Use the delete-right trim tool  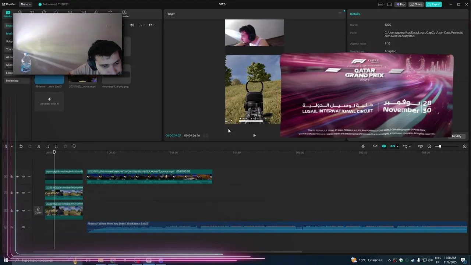(x=56, y=146)
